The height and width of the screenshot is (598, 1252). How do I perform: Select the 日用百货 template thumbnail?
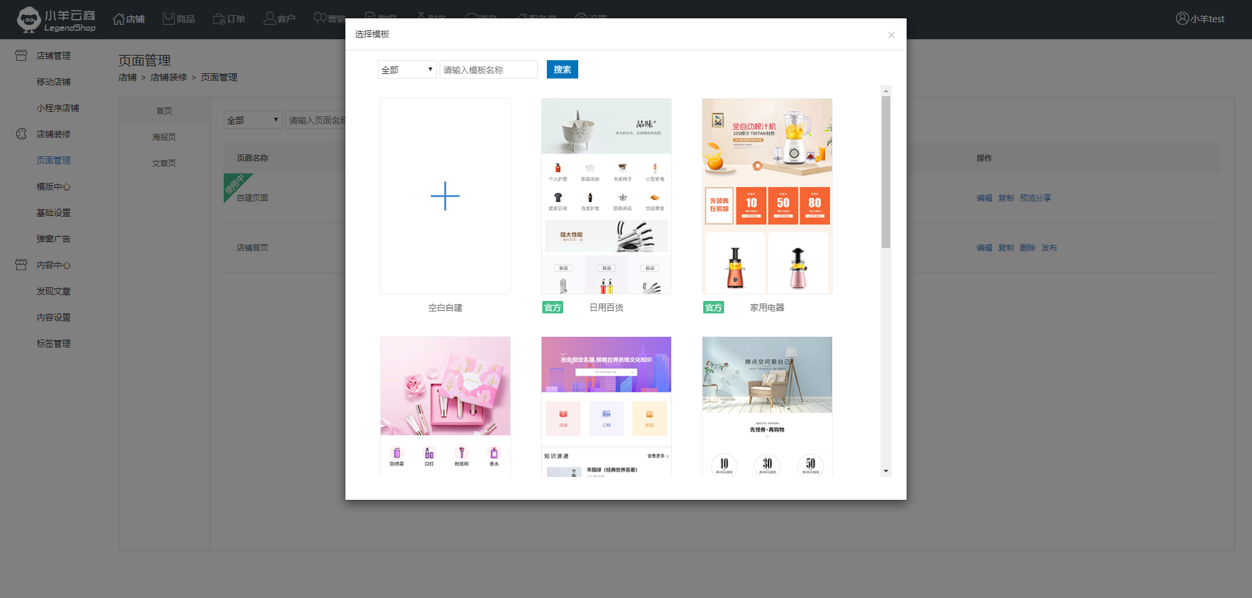point(606,196)
